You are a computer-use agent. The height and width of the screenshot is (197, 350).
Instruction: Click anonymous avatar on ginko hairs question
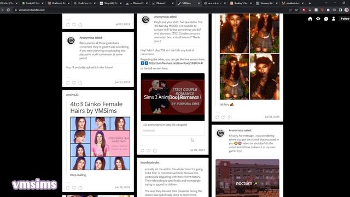(x=71, y=40)
